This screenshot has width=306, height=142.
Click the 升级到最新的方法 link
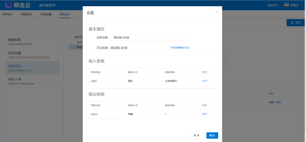[180, 48]
